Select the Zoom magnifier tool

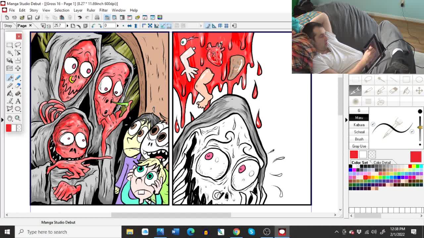pos(18,118)
